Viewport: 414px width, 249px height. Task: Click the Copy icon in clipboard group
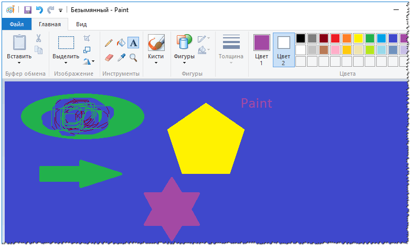(x=38, y=50)
